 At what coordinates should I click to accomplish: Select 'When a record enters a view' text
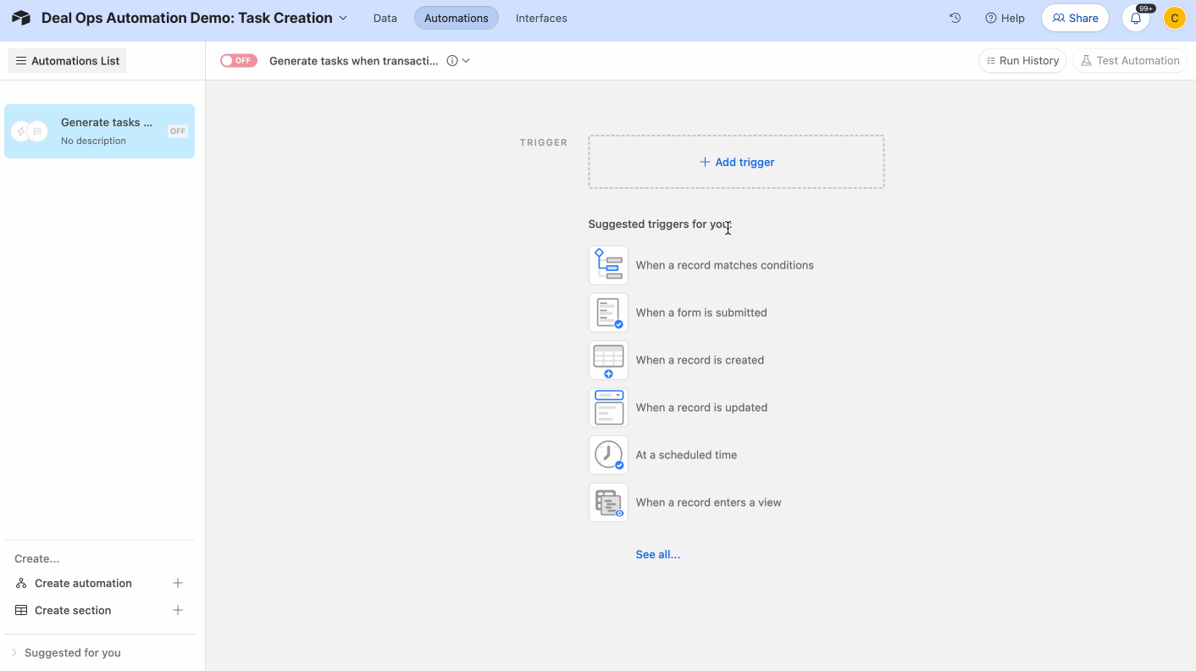(708, 502)
